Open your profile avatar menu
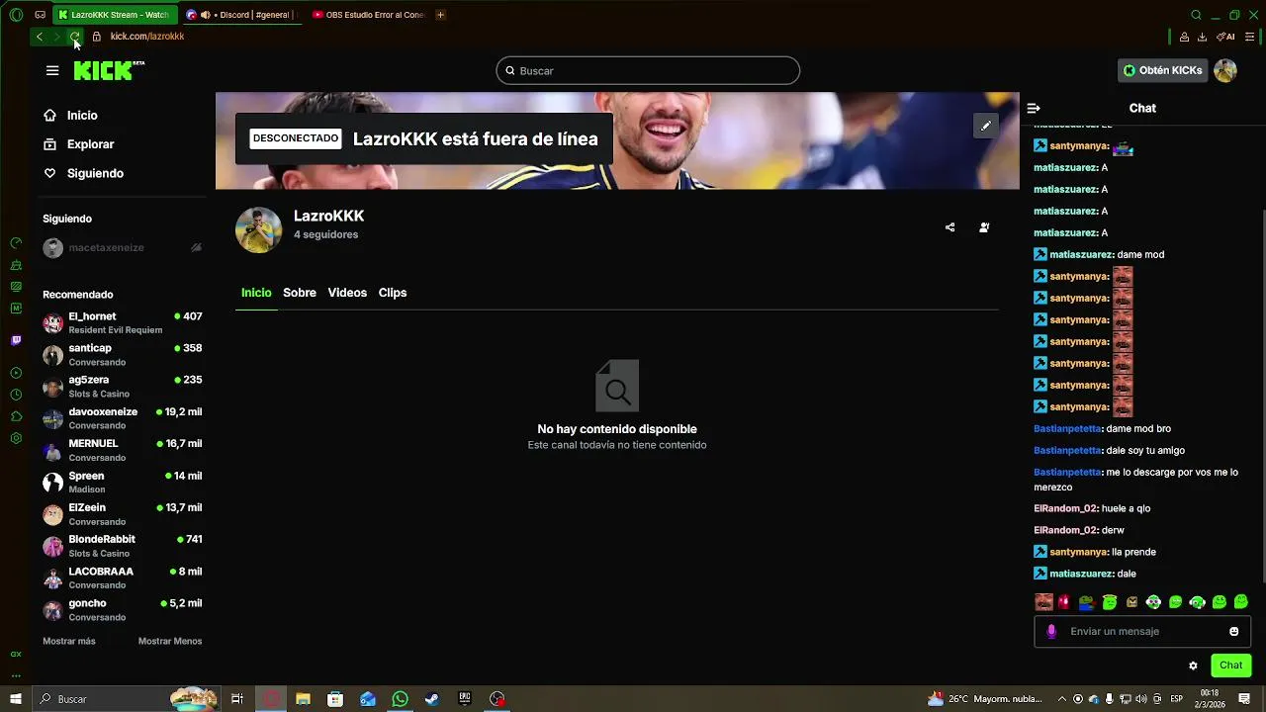 click(x=1225, y=70)
